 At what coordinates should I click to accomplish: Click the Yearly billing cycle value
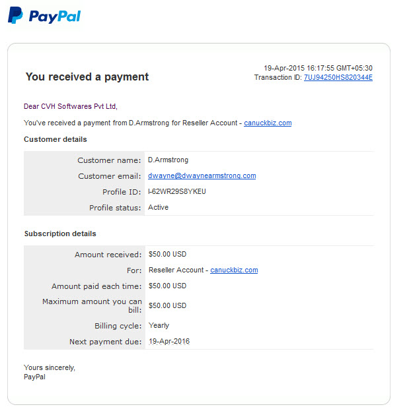tap(159, 325)
